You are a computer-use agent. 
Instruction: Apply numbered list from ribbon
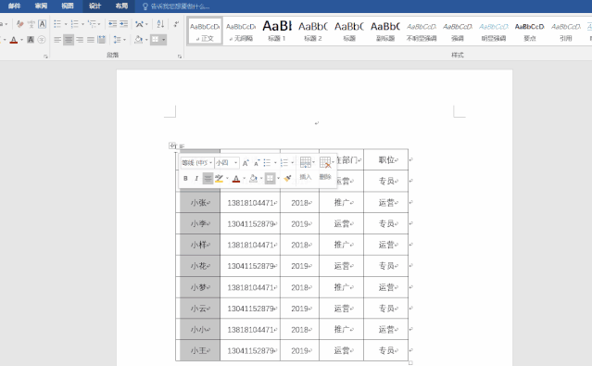point(74,24)
